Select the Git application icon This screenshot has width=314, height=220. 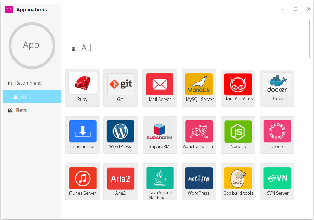point(121,84)
